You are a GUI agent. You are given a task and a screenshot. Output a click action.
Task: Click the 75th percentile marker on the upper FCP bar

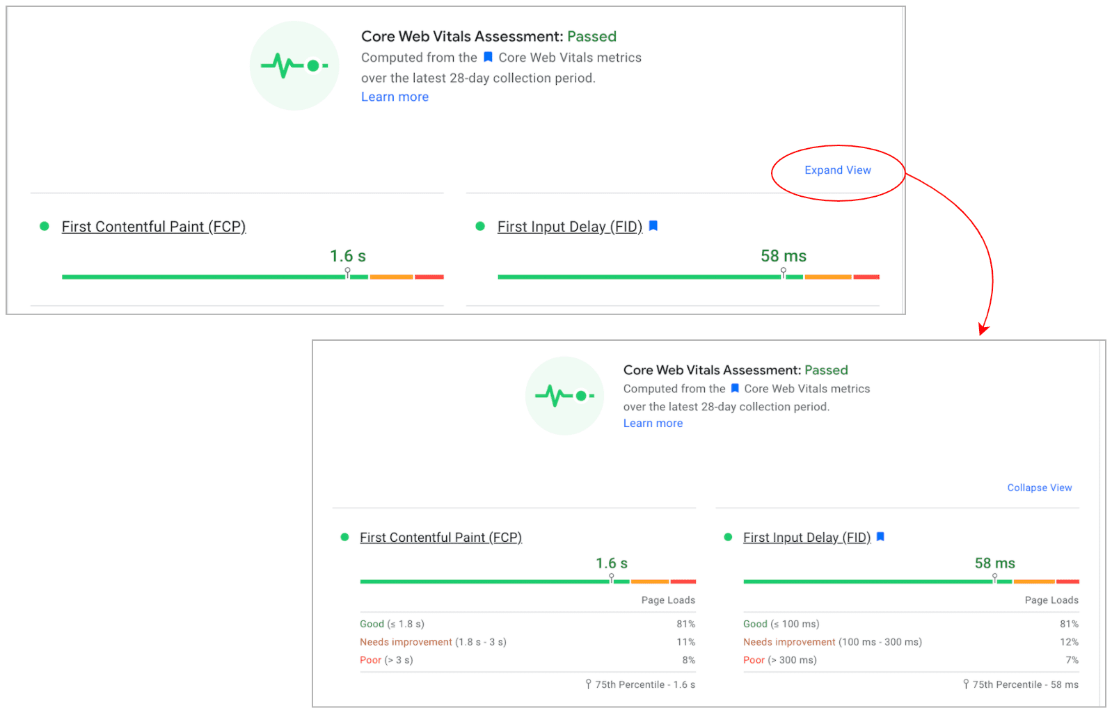tap(348, 273)
